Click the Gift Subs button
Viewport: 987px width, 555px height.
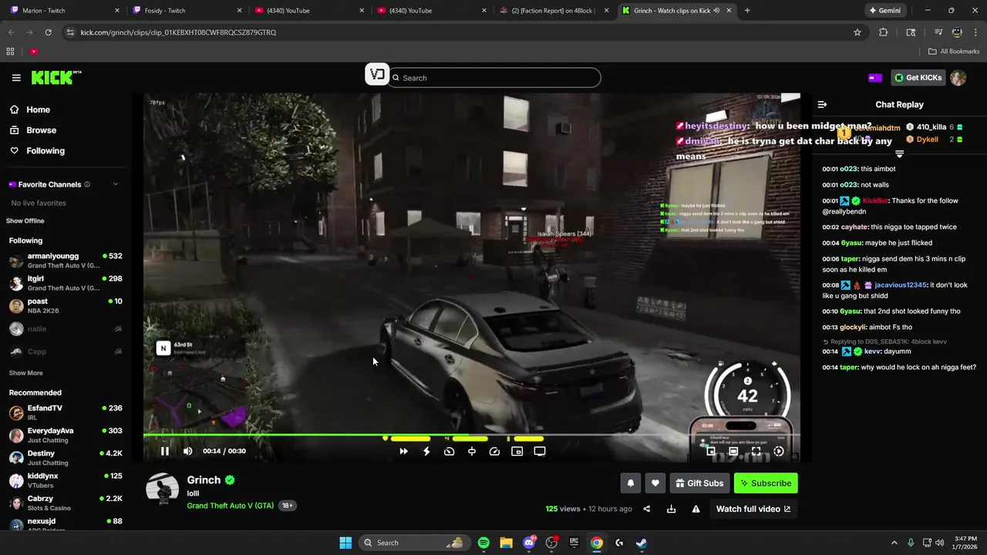(x=699, y=483)
